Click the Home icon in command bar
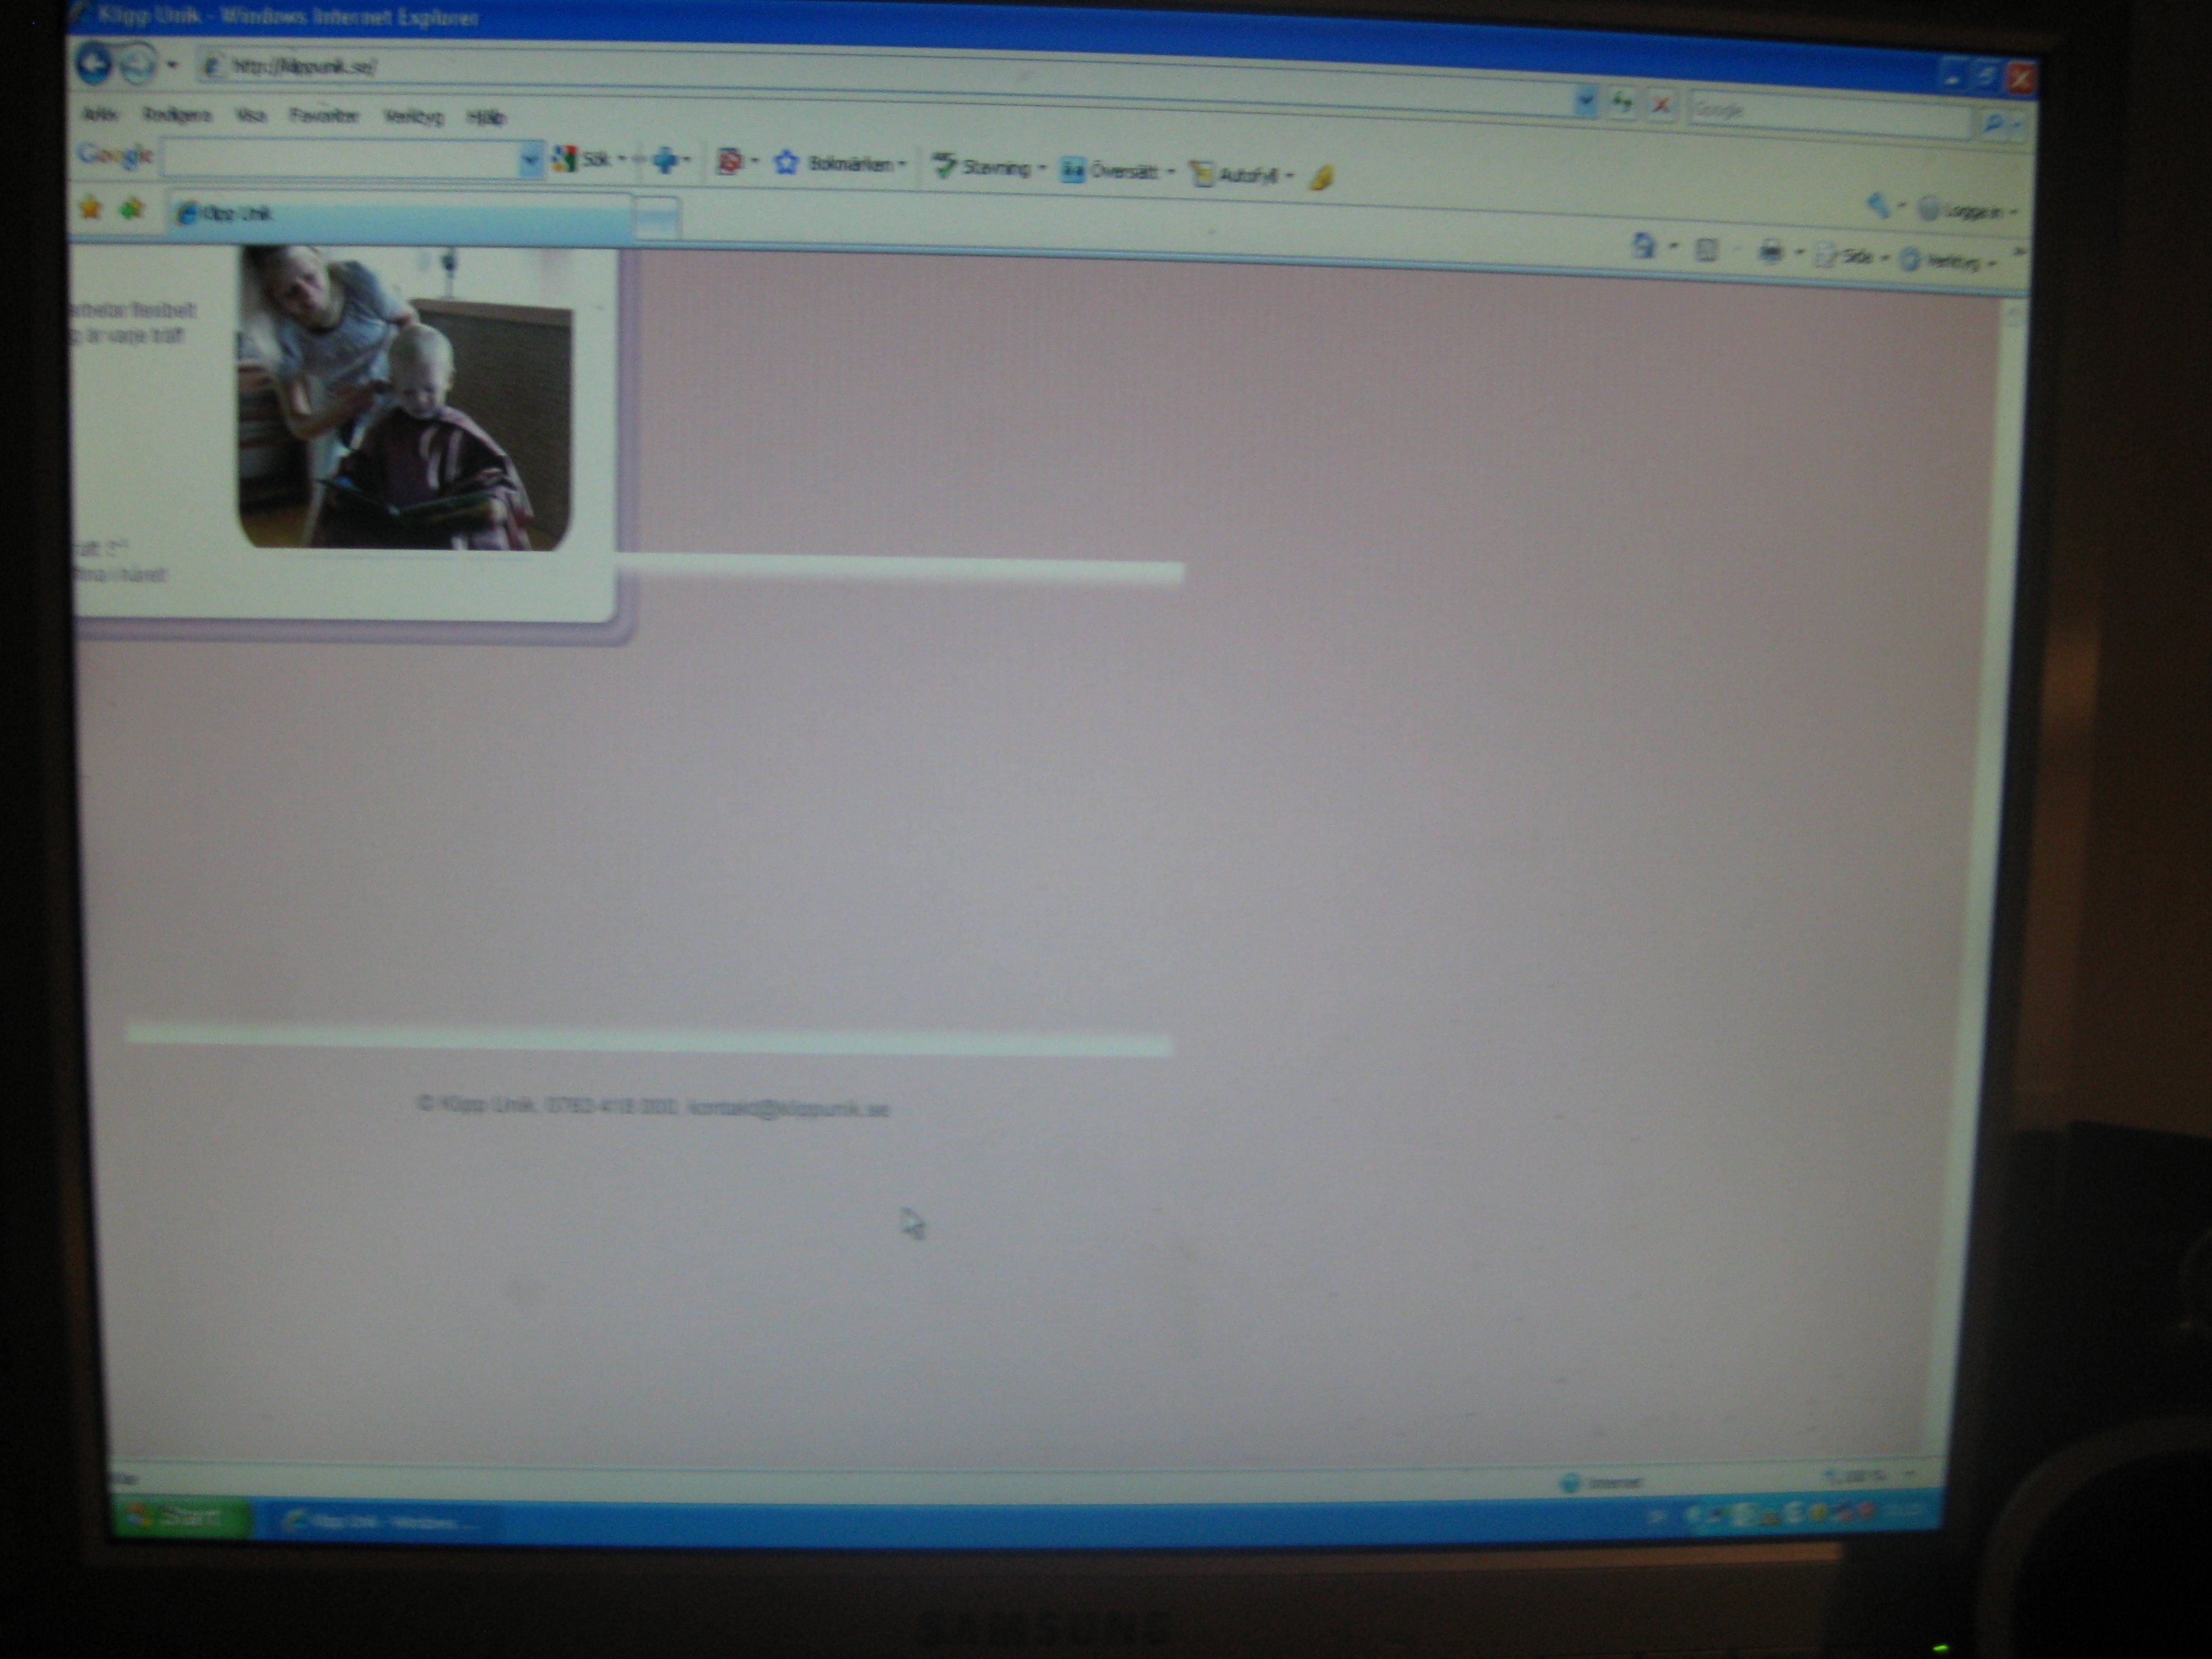Image resolution: width=2212 pixels, height=1659 pixels. (1643, 245)
